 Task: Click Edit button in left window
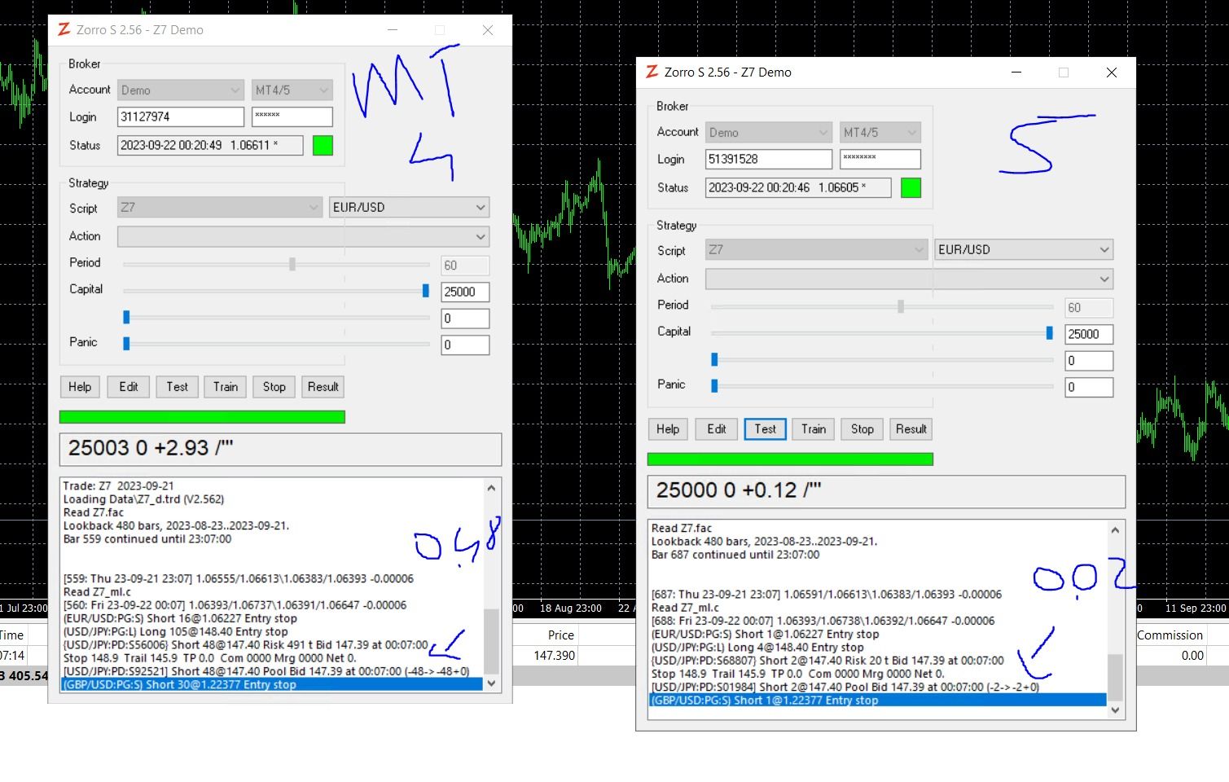pos(129,387)
